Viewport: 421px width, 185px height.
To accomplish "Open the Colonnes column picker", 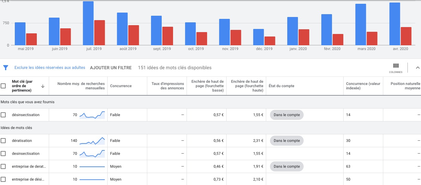I will (x=396, y=68).
